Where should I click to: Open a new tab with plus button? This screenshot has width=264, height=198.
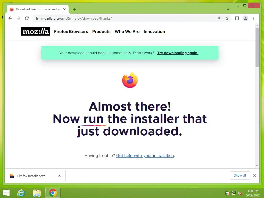74,9
